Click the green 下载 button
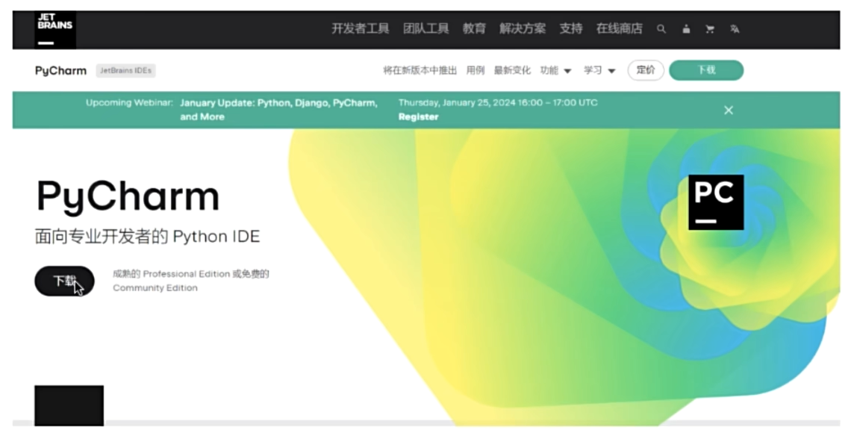Viewport: 854px width, 433px height. click(706, 70)
